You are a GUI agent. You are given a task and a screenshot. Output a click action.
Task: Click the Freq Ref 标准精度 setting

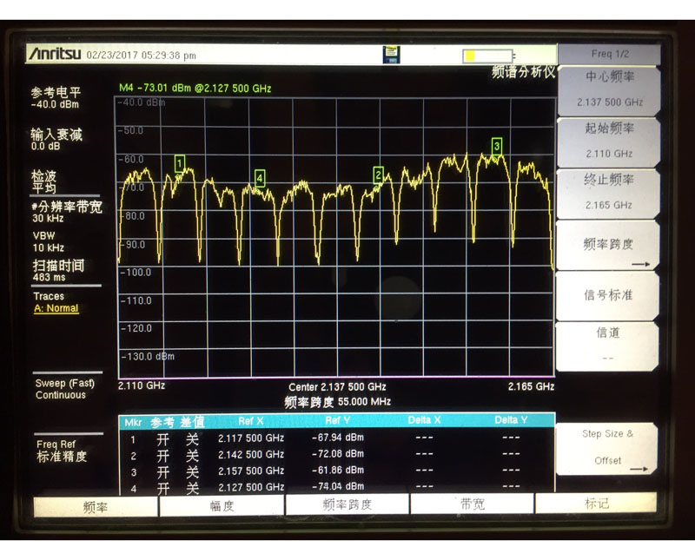coord(62,451)
